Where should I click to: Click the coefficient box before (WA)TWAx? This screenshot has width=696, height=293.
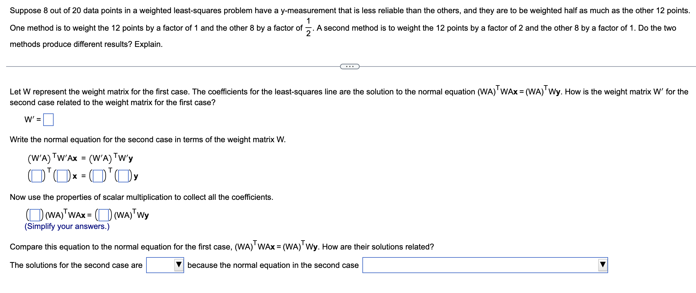coord(34,215)
